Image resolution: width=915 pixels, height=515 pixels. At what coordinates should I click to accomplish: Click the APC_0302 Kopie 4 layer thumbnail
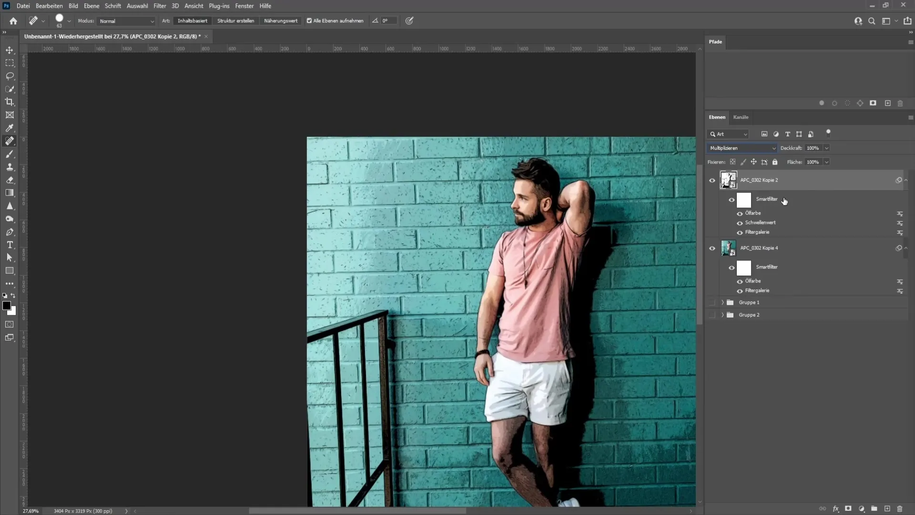click(x=728, y=248)
